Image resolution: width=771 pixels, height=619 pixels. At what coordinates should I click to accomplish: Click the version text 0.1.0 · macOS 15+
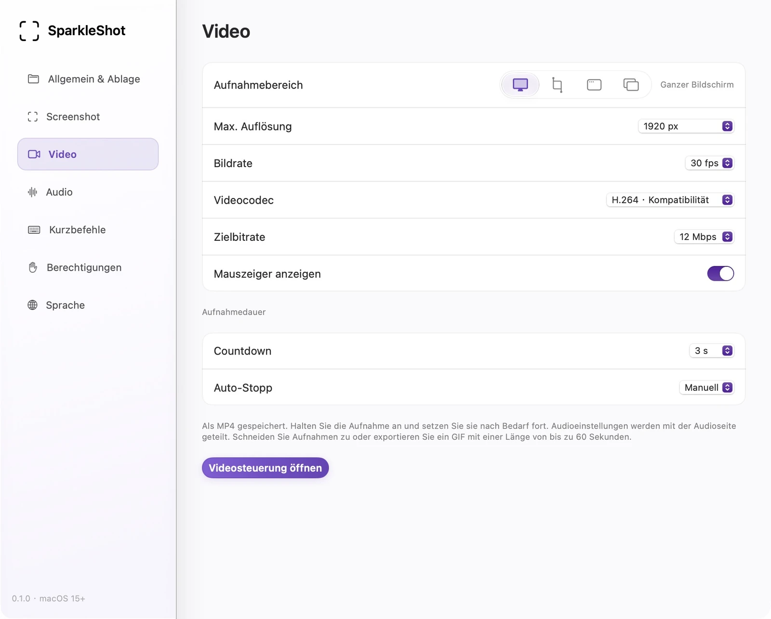(x=49, y=598)
